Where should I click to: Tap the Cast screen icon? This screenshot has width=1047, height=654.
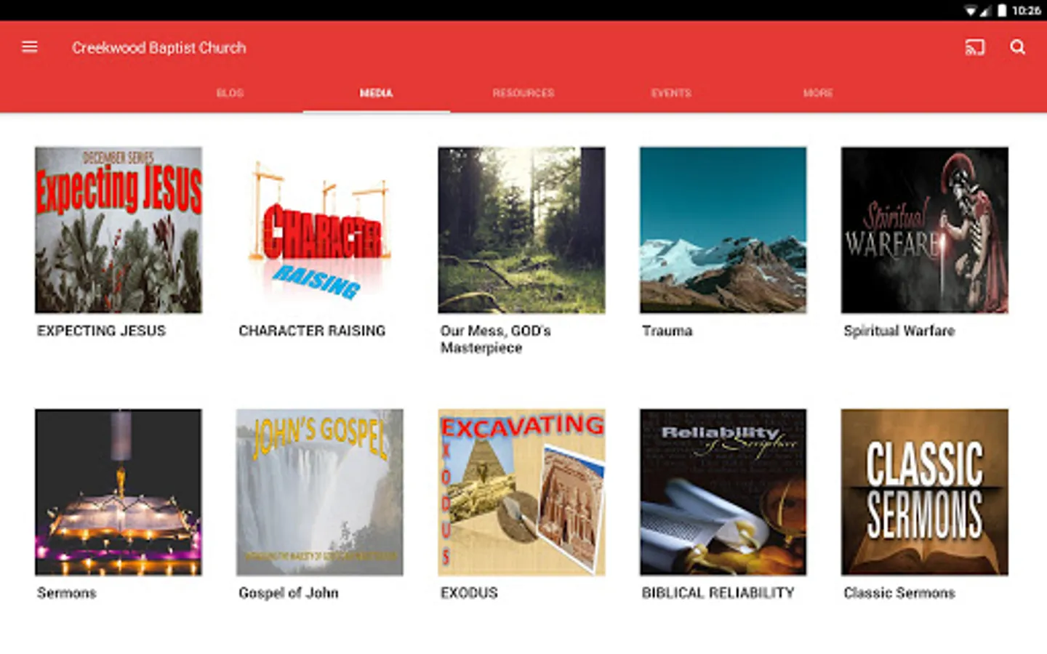click(x=974, y=47)
